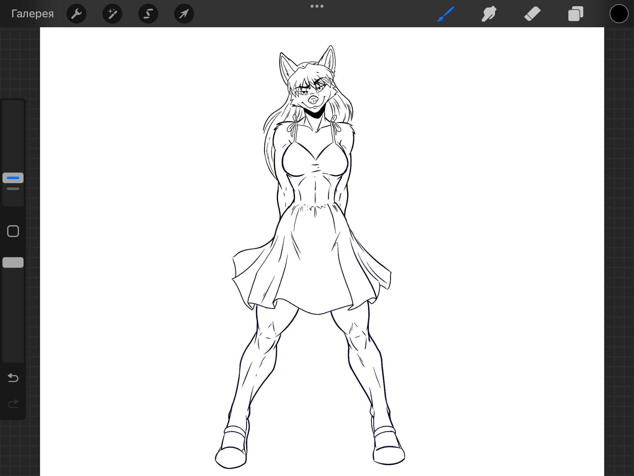634x476 pixels.
Task: Activate the Selection S-shaped tool
Action: click(148, 14)
